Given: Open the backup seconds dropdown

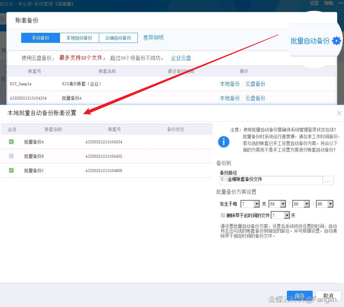Looking at the screenshot, I should pyautogui.click(x=330, y=204).
